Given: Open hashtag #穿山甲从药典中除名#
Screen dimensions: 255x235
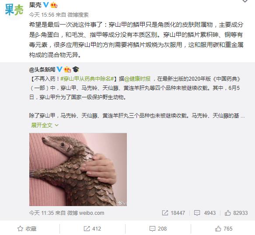Looking at the screenshot, I should pyautogui.click(x=87, y=79).
